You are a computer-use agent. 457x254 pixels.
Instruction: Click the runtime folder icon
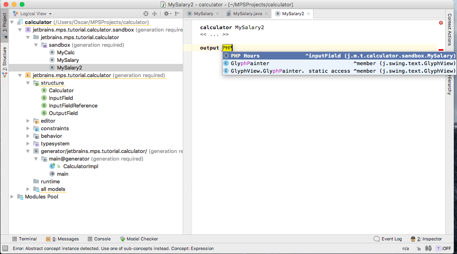click(x=36, y=181)
